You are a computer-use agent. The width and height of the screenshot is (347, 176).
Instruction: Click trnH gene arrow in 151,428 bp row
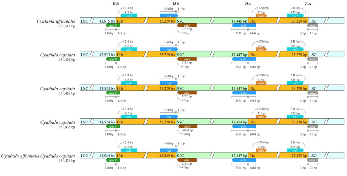point(313,59)
